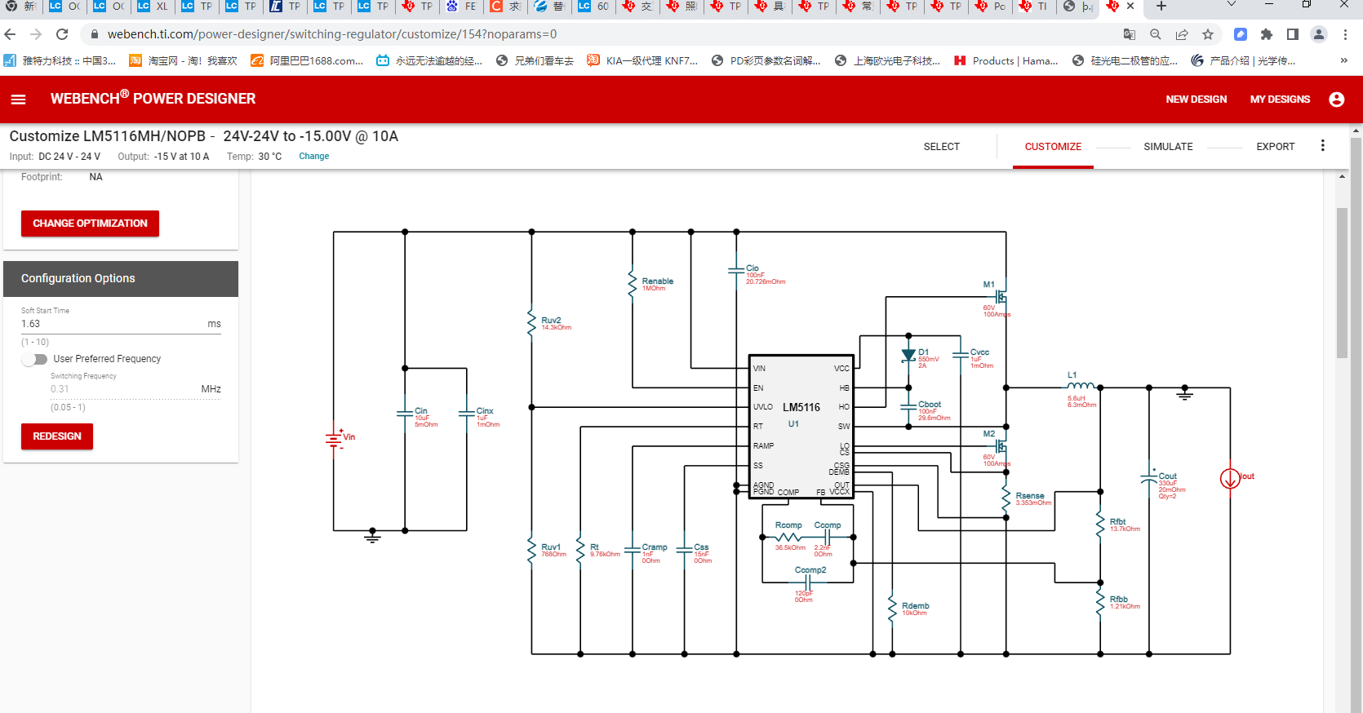Select the Cboot capacitor symbol
The image size is (1363, 713).
click(x=908, y=407)
